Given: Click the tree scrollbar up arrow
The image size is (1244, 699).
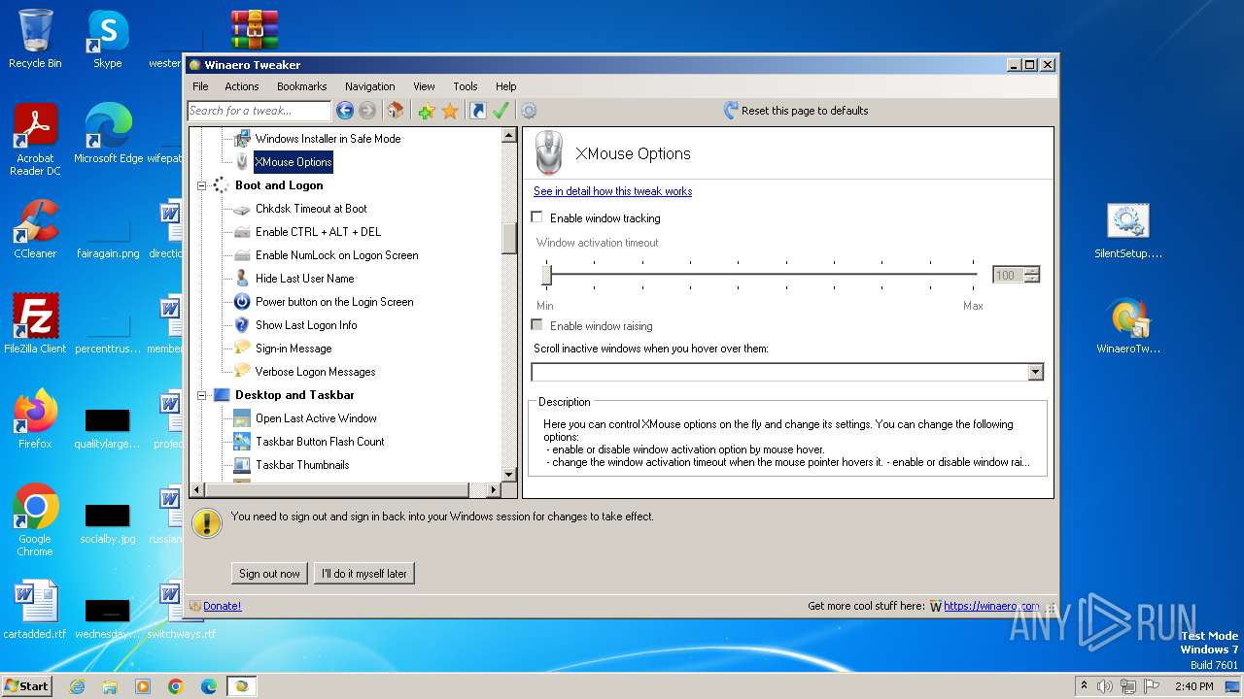Looking at the screenshot, I should tap(508, 135).
